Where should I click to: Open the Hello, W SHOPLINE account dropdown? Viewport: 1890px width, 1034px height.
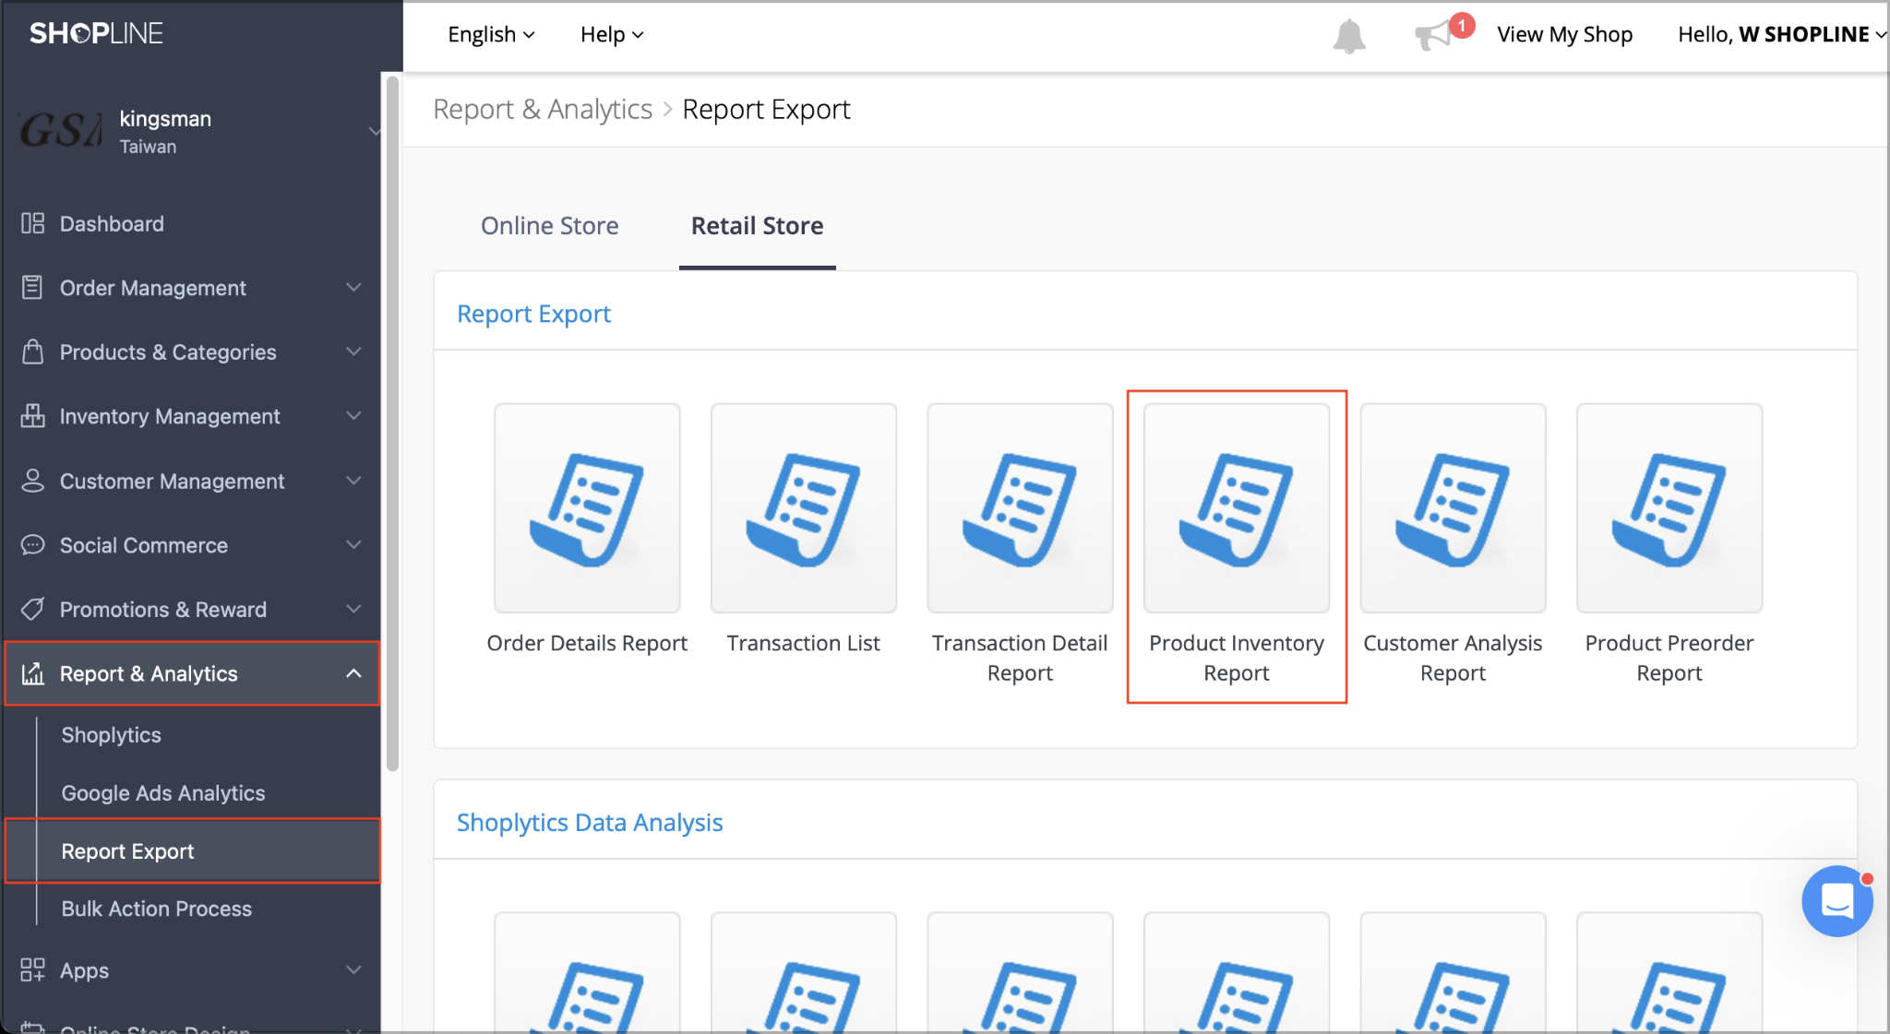(1782, 35)
